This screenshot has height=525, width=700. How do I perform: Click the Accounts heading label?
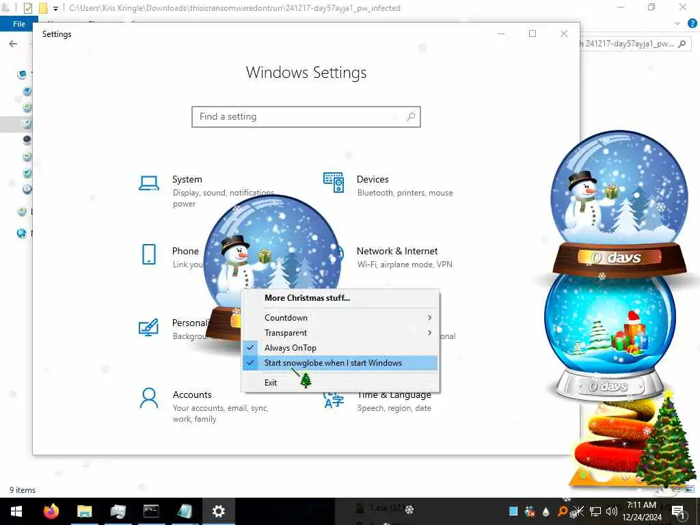(192, 394)
